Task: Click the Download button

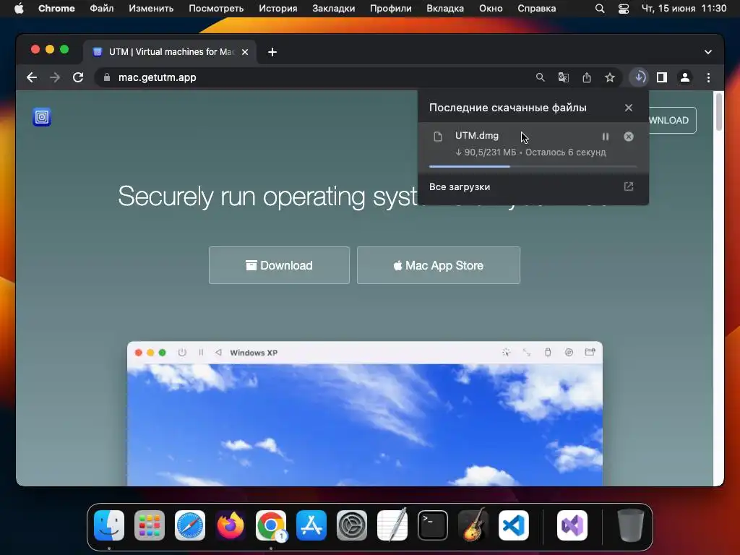Action: tap(279, 265)
